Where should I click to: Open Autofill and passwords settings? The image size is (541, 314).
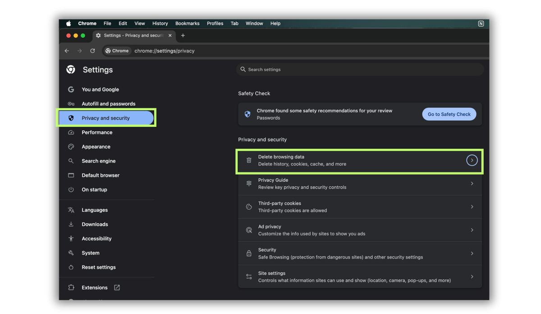point(108,104)
